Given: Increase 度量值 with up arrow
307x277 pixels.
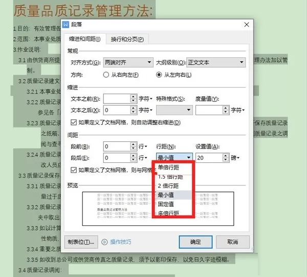Looking at the screenshot, I should (x=226, y=108).
